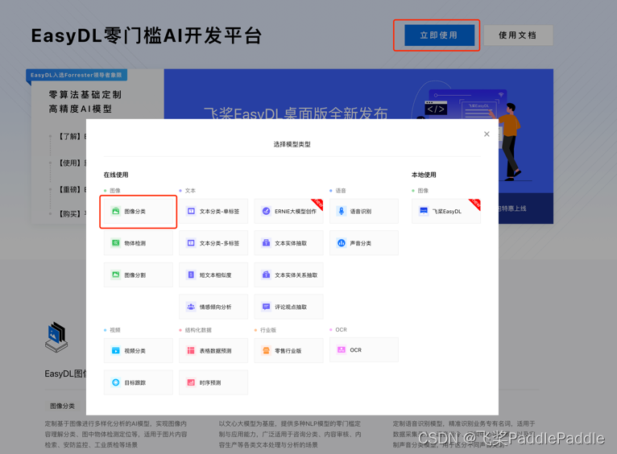Choose the 视频分类 icon
The width and height of the screenshot is (617, 454).
(116, 351)
